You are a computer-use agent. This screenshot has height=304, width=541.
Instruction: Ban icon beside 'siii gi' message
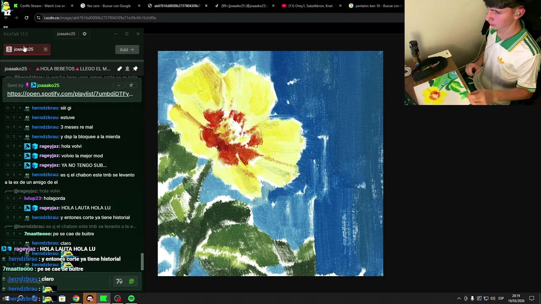point(8,108)
